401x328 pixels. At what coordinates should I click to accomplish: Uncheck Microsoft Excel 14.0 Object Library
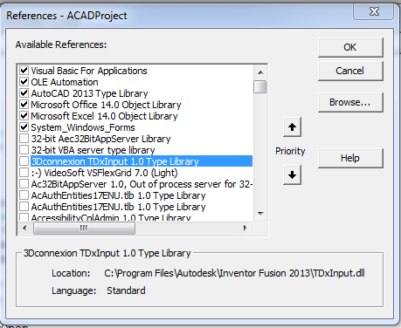pyautogui.click(x=24, y=116)
